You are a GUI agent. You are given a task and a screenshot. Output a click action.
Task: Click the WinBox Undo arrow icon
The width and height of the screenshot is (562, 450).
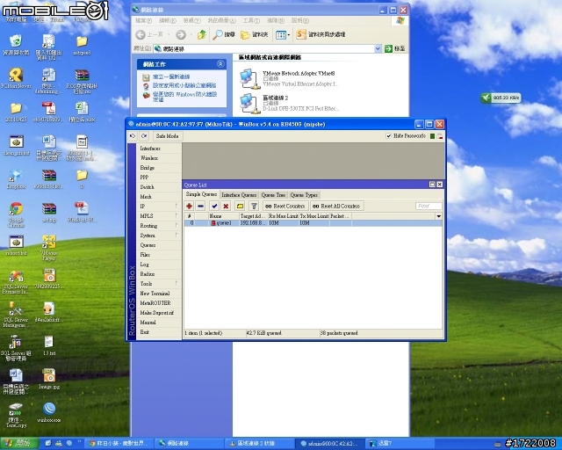(133, 136)
